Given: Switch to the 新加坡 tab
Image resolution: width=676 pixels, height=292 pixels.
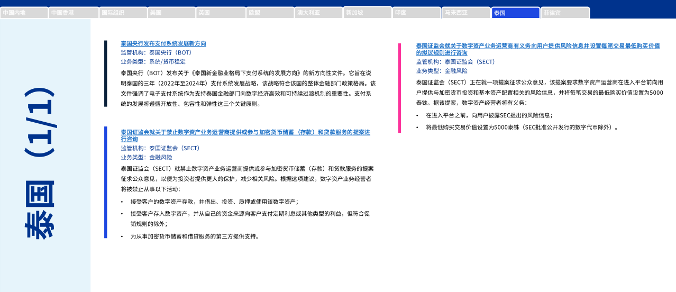Looking at the screenshot, I should [x=368, y=13].
